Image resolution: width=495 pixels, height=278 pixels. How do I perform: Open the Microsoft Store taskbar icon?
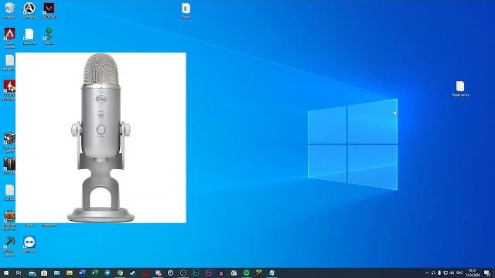[44, 273]
